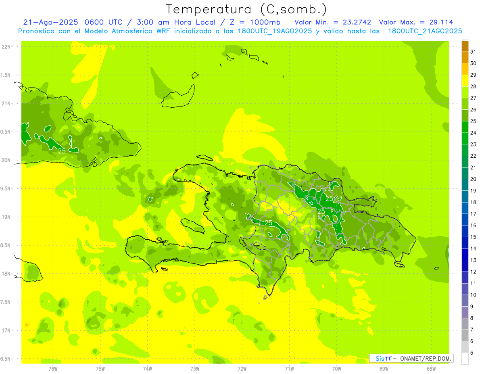Viewport: 484px width, 374px height.
Task: Click the 72W longitude label
Action: click(242, 368)
